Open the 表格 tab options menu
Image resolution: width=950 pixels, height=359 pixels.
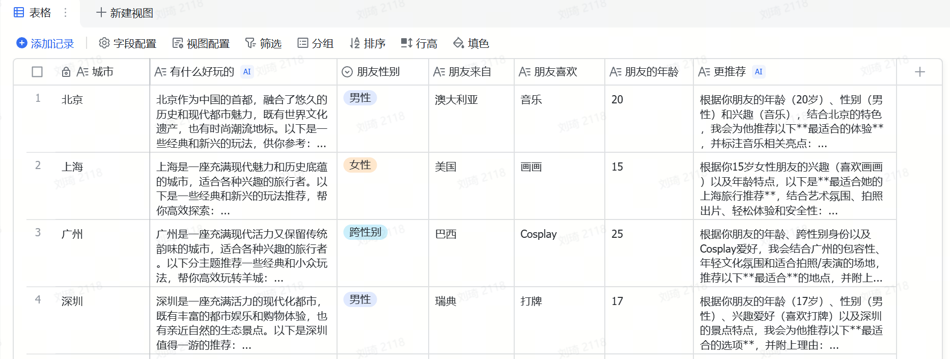pyautogui.click(x=65, y=13)
